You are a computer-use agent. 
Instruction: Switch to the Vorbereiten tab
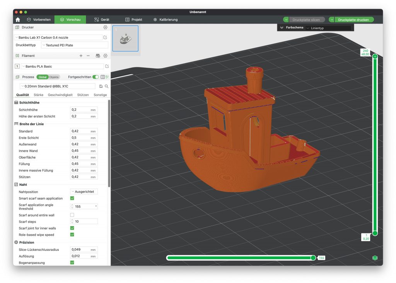[x=38, y=19]
